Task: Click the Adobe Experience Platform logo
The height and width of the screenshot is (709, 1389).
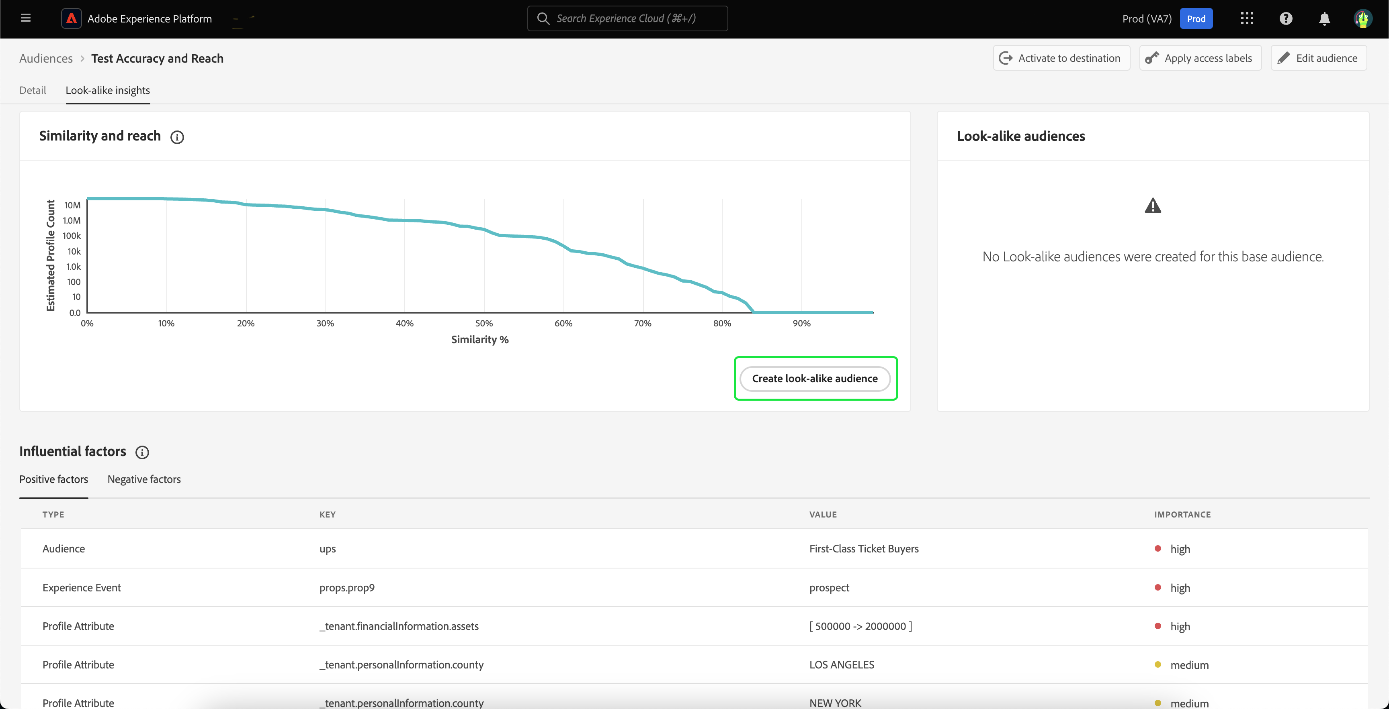Action: pyautogui.click(x=71, y=18)
